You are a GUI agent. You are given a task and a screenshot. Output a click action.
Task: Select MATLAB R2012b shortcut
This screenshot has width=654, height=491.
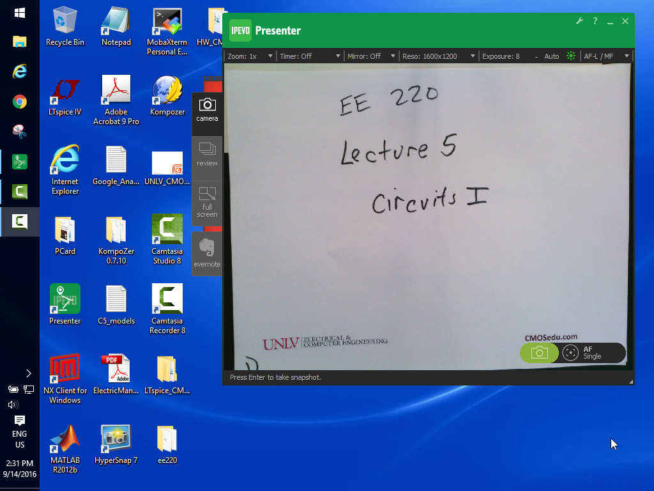click(65, 449)
